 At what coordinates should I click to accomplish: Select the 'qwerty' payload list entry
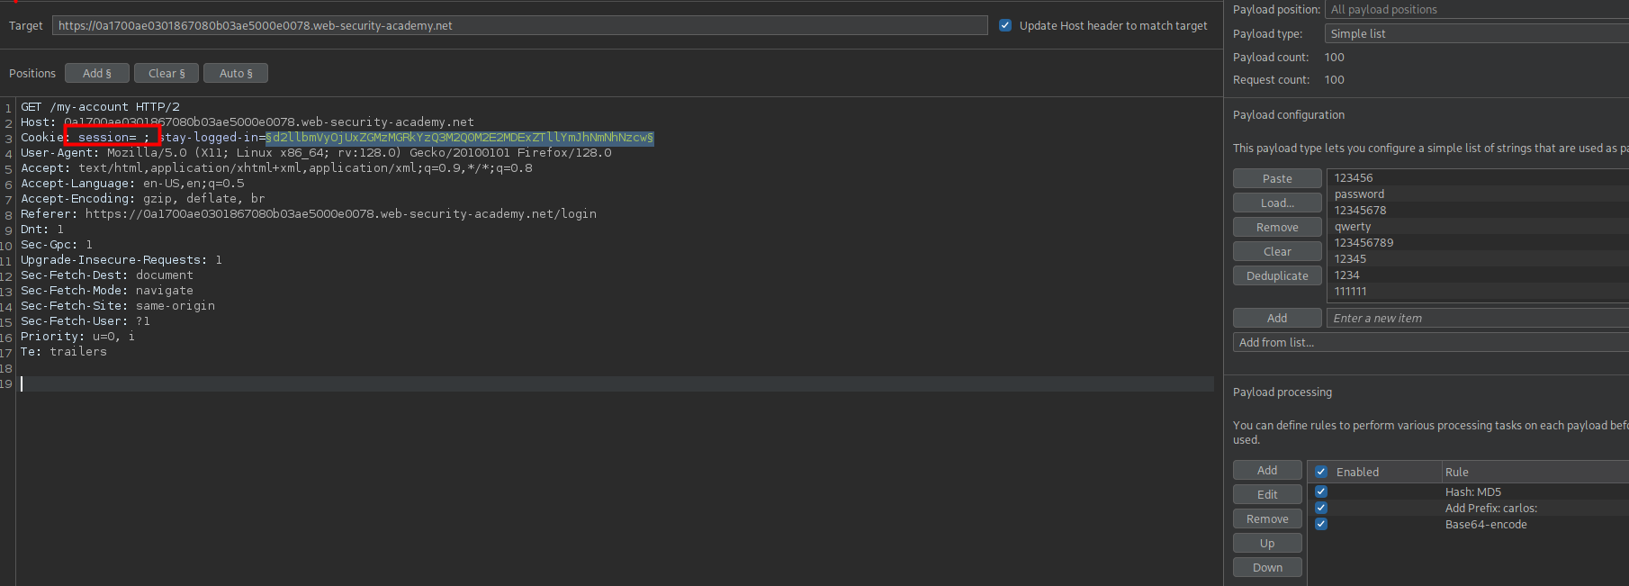click(1353, 227)
